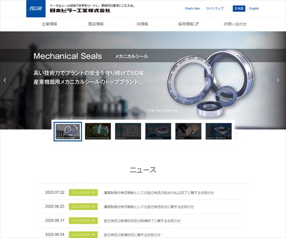Open the お問い合わせ menu

235,24
